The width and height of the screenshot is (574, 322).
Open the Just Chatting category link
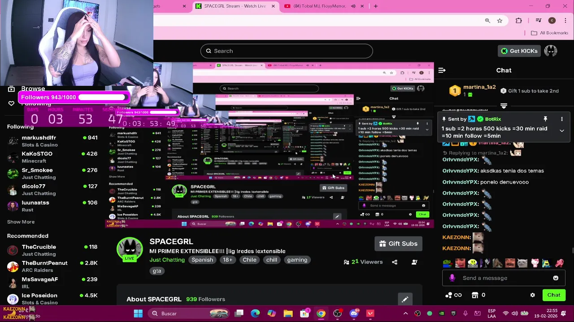tap(167, 260)
